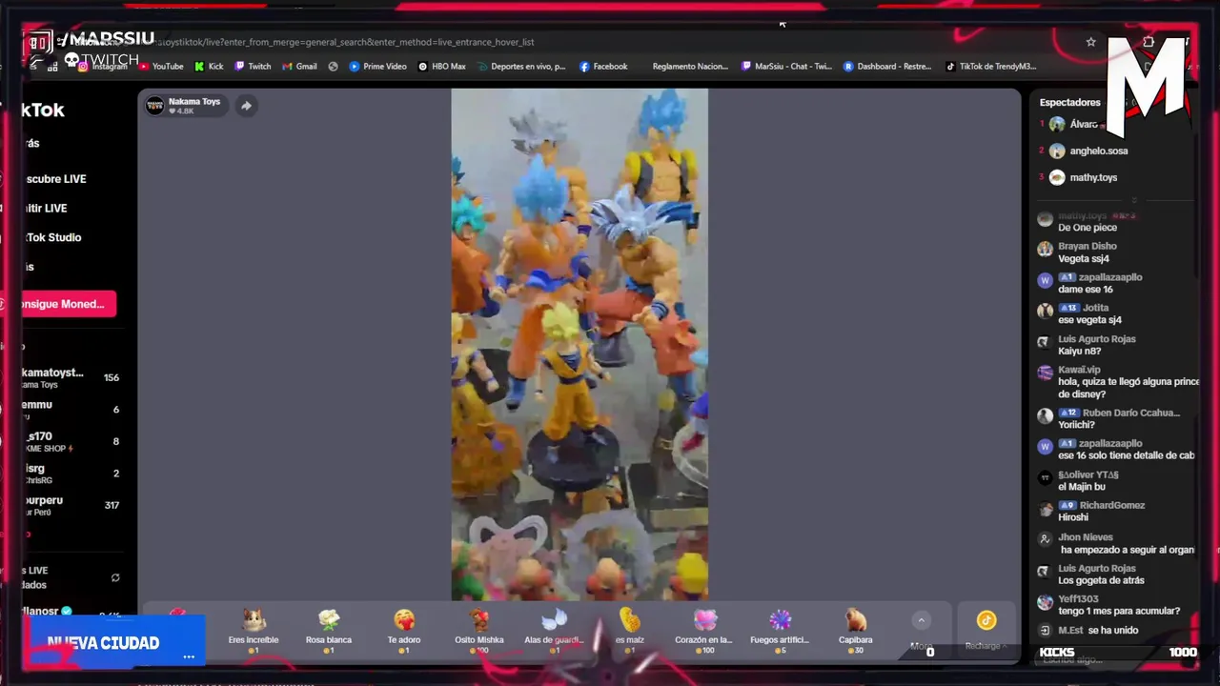1220x686 pixels.
Task: Click the 'Kaiyu n8?' chat comment
Action: pos(1079,352)
